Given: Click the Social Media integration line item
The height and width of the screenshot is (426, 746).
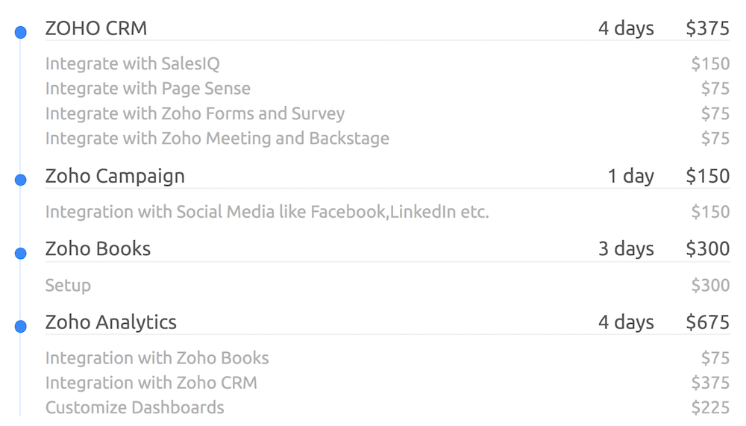Looking at the screenshot, I should point(267,212).
